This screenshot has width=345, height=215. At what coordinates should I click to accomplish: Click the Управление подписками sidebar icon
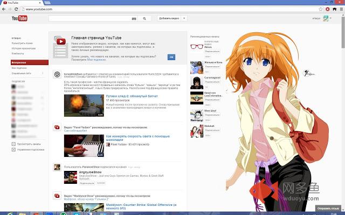[x=13, y=149]
